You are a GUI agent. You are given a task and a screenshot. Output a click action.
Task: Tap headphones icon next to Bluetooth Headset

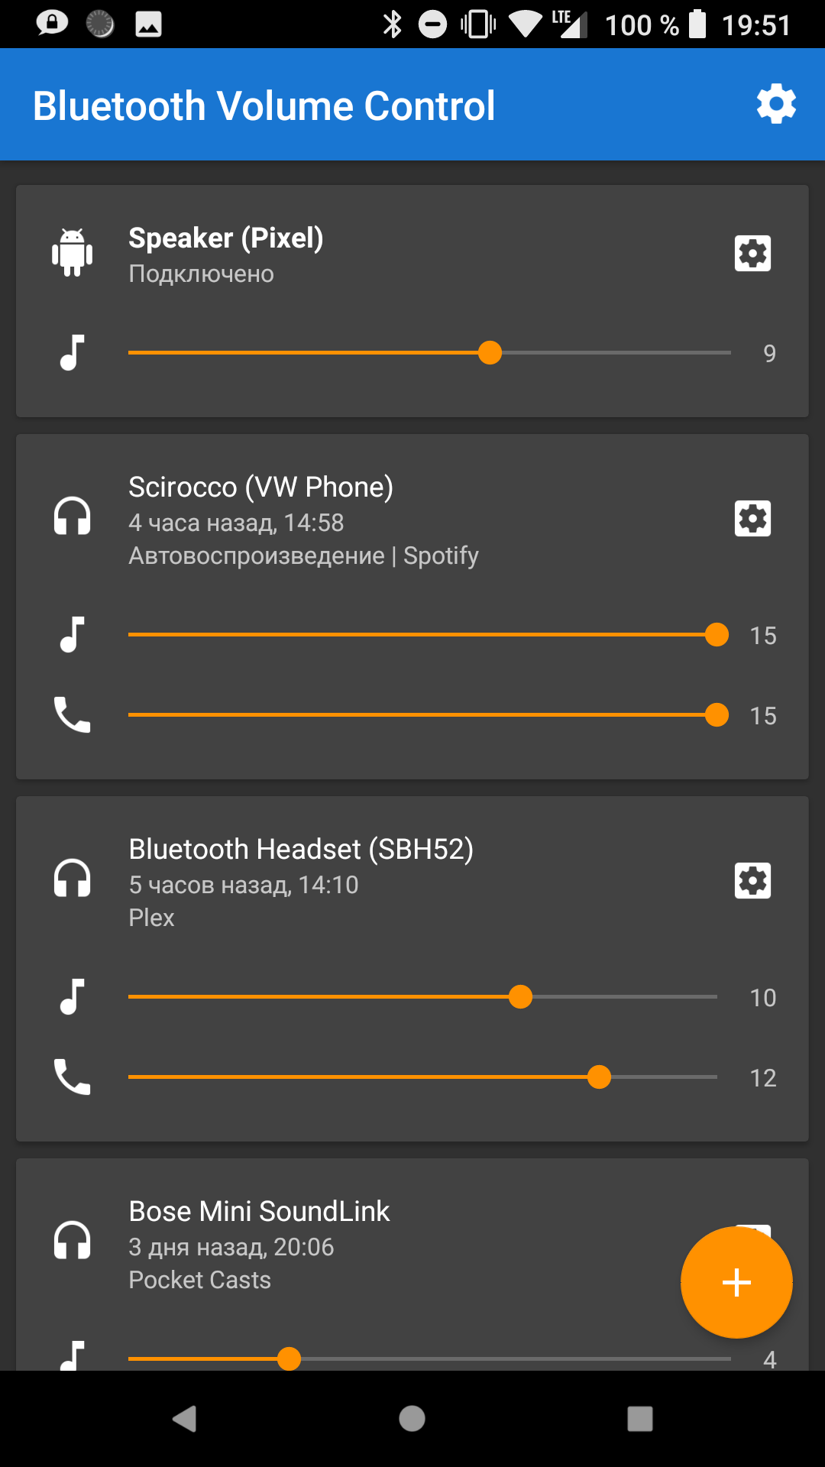point(73,878)
